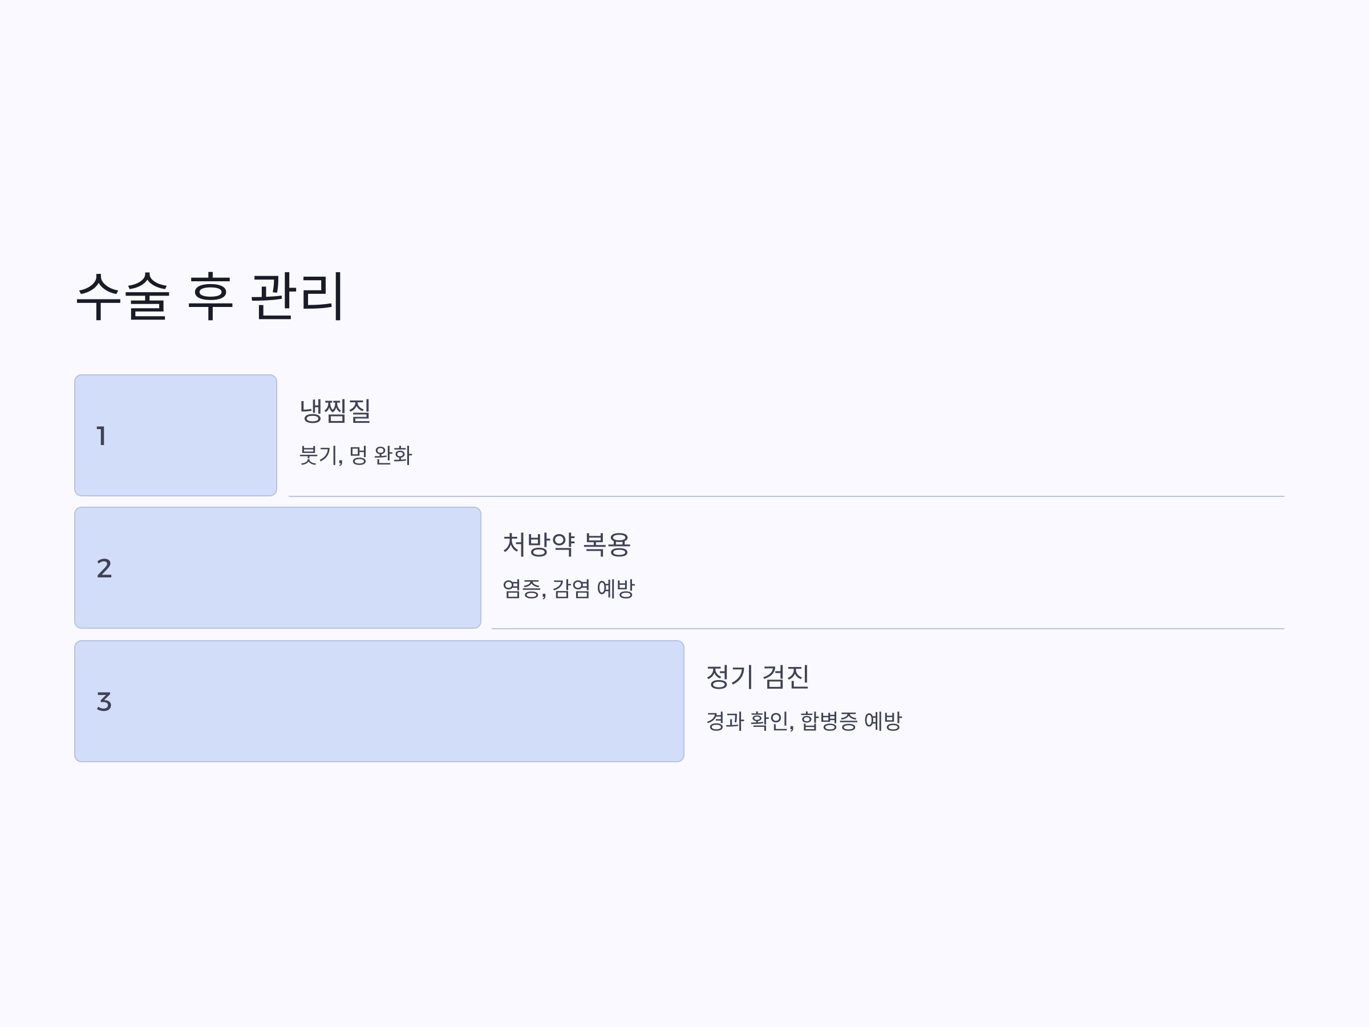Click the 붓기, 멍 완화 description
Screen dimensions: 1369x1027
coord(356,455)
